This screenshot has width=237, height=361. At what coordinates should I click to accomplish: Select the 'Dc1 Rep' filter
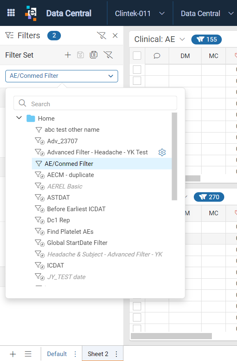coord(58,220)
